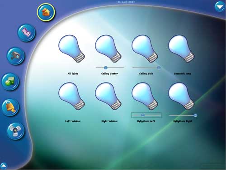Viewport: 226px width, 170px height.
Task: Toggle the Uplighters Left bulb
Action: pyautogui.click(x=145, y=96)
